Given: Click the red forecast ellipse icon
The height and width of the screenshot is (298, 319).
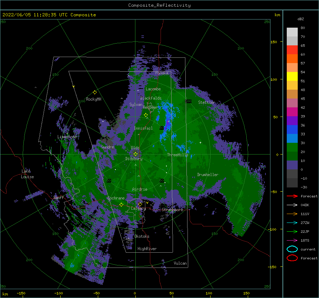Looking at the screenshot, I should (x=292, y=258).
